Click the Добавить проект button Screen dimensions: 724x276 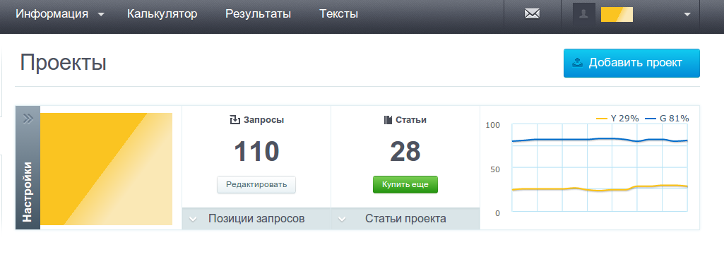click(x=631, y=63)
